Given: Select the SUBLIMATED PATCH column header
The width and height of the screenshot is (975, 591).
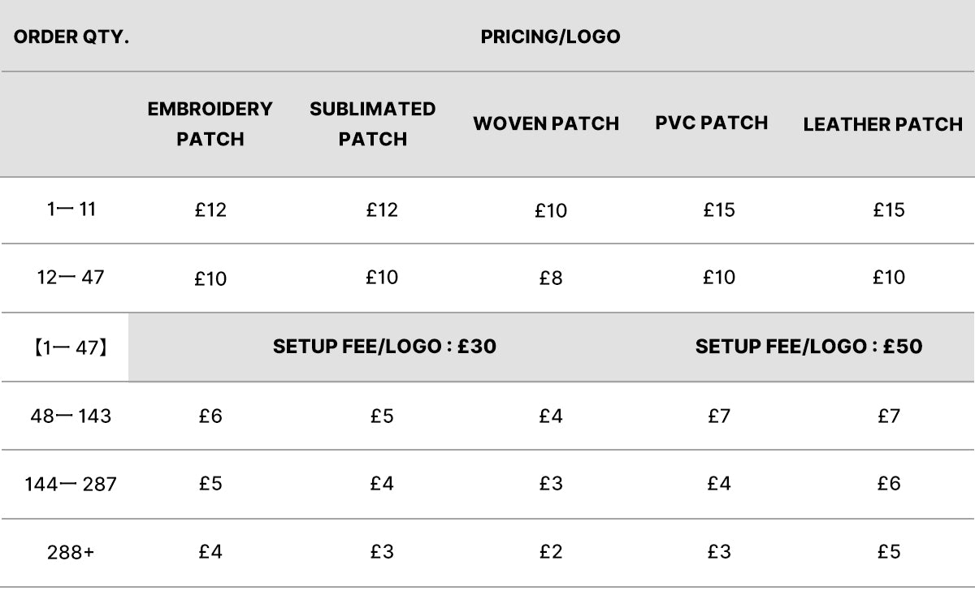Looking at the screenshot, I should coord(372,124).
